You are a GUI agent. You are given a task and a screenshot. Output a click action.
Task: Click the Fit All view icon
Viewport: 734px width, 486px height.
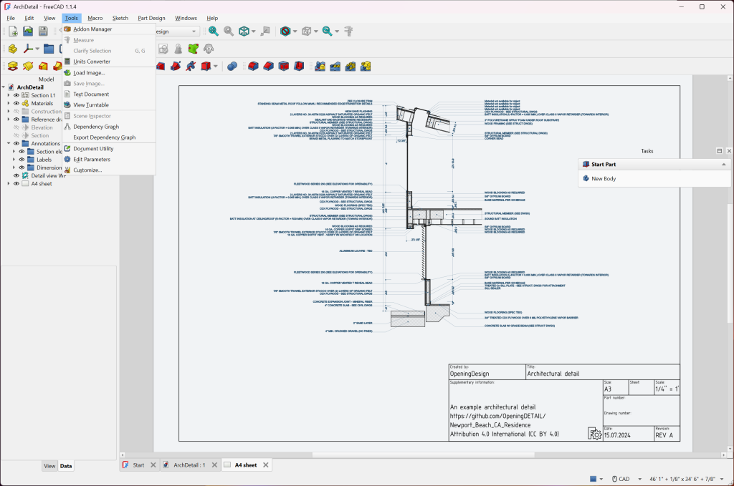214,31
